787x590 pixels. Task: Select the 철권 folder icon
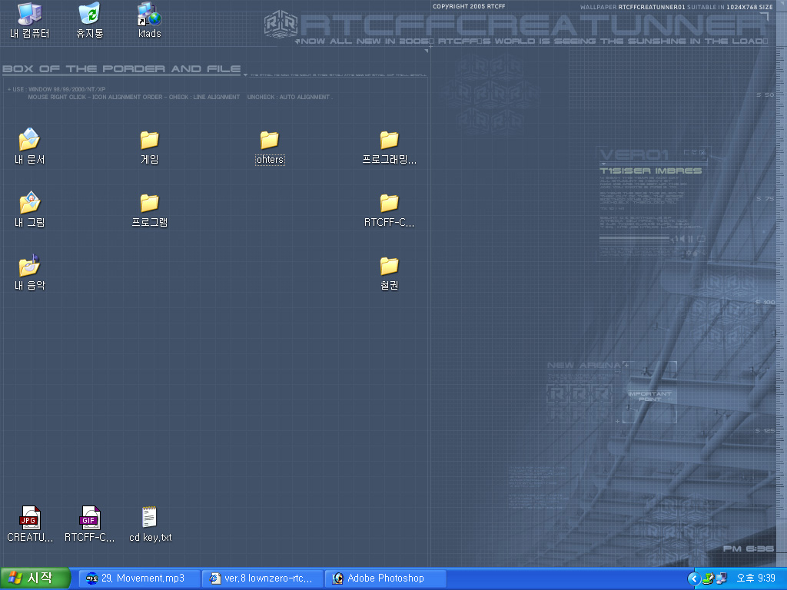(389, 266)
